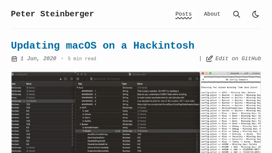Click the back arrow in Sample.plist toolbar
This screenshot has width=272, height=153.
click(x=82, y=79)
